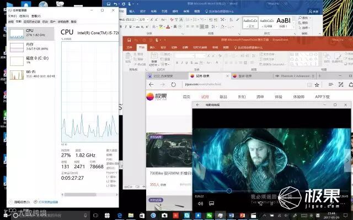Select 标题 1 style in Word
Screen dimensions: 353x220
(284, 23)
